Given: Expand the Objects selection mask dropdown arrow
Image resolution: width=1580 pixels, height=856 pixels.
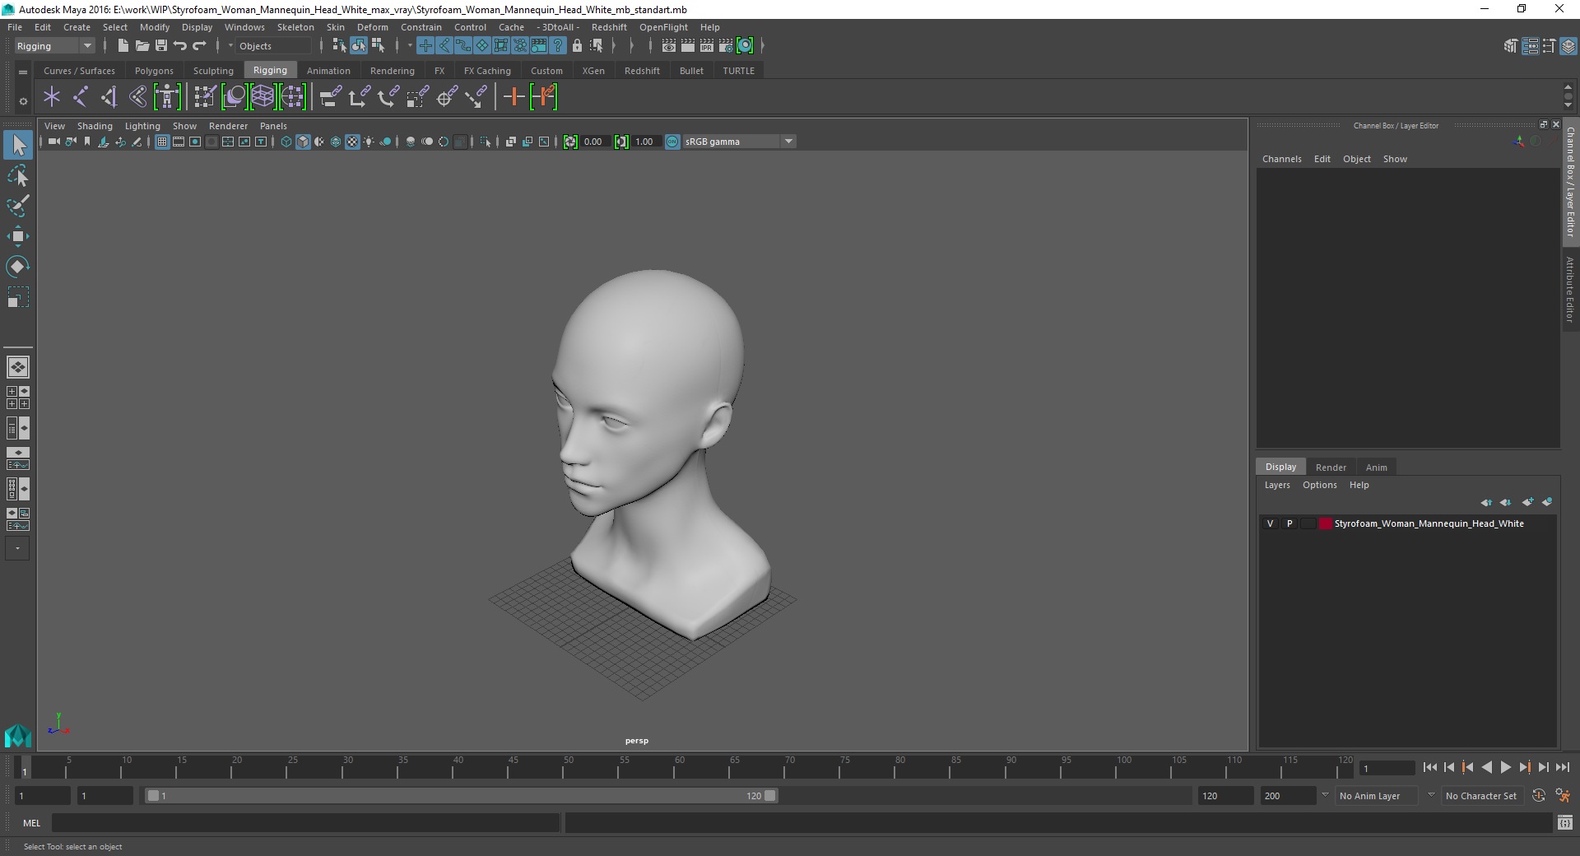Looking at the screenshot, I should (x=230, y=46).
